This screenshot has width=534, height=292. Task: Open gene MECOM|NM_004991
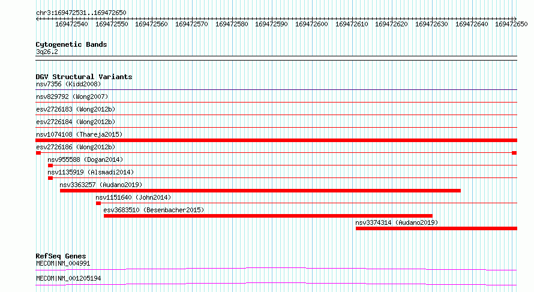[63, 263]
